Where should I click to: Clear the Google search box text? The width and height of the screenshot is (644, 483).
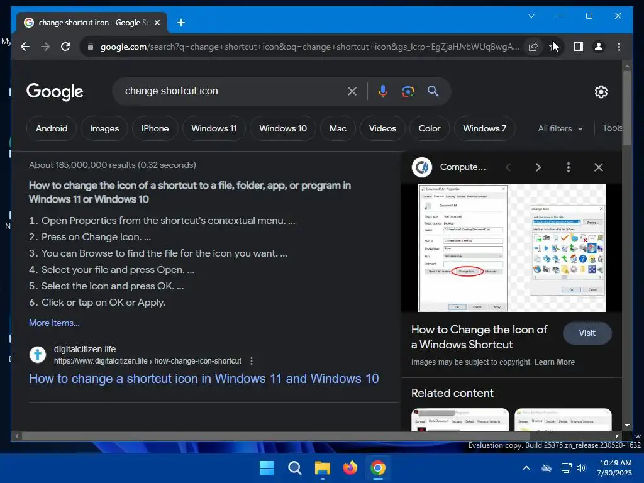352,91
